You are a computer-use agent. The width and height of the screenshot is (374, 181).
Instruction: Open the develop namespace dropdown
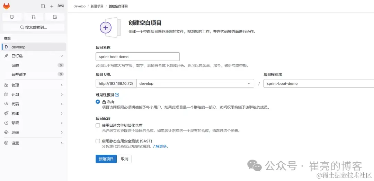tap(195, 83)
